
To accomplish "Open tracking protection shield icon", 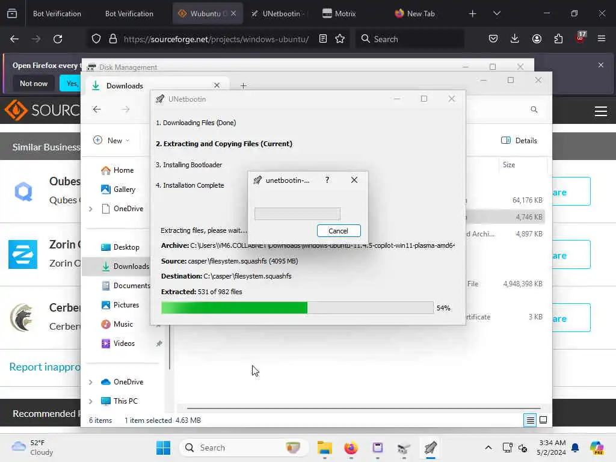I will (96, 39).
